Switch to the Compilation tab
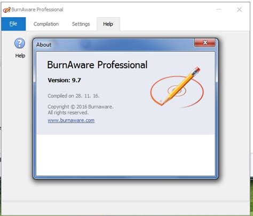 [46, 24]
